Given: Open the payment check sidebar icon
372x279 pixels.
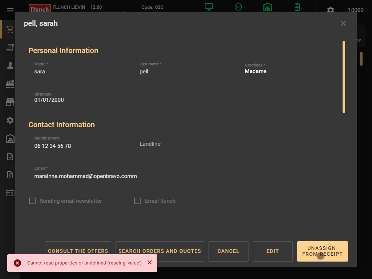Looking at the screenshot, I should 10,193.
